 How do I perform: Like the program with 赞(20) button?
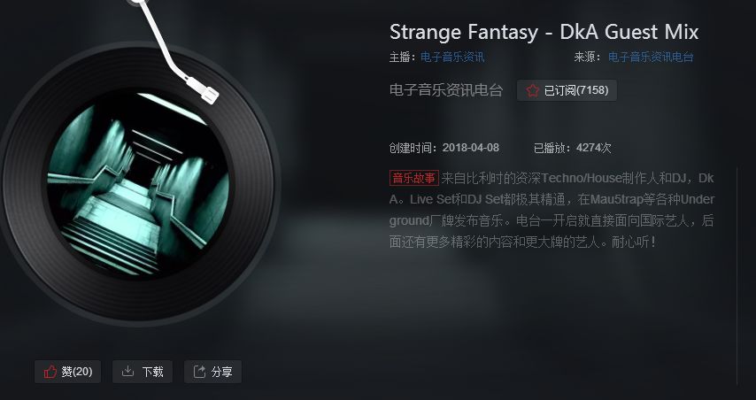pos(67,372)
